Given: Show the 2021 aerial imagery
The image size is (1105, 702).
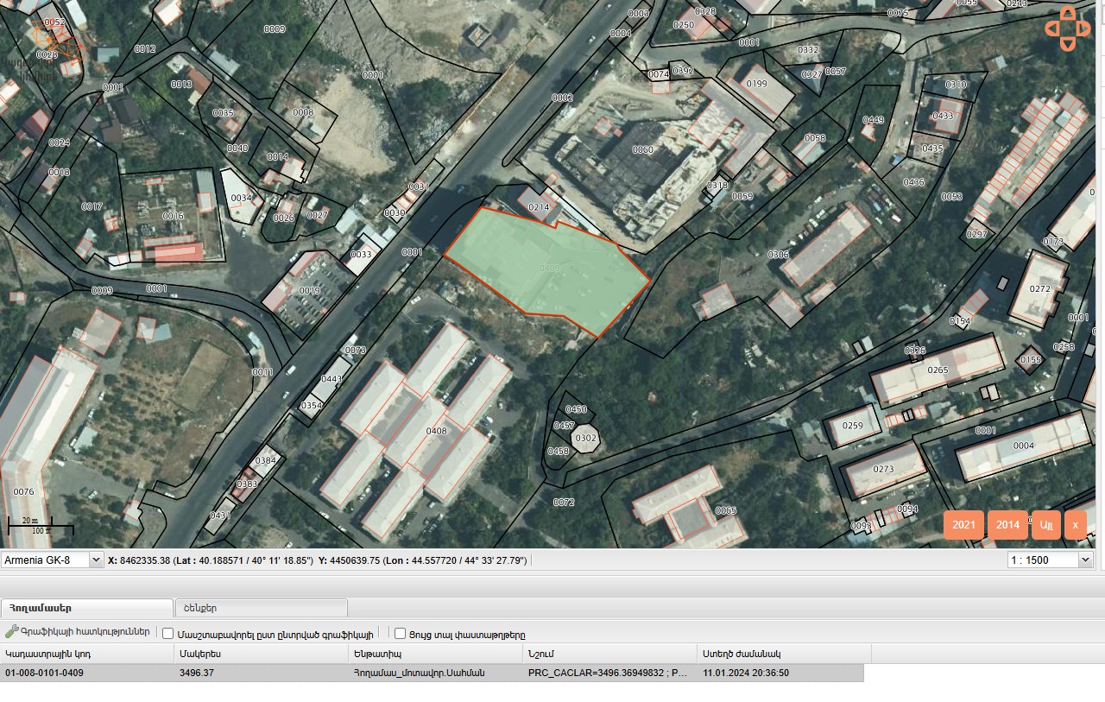Looking at the screenshot, I should (963, 525).
